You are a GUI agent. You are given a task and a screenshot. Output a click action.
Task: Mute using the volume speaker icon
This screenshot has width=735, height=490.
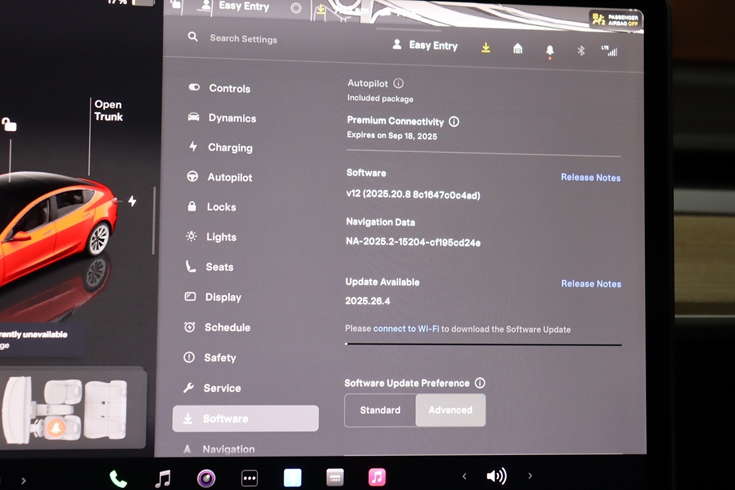496,476
